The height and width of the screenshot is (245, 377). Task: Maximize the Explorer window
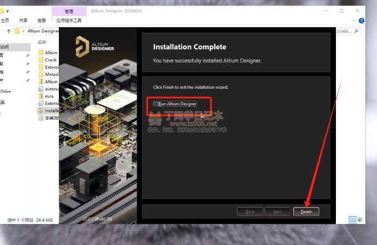[341, 11]
